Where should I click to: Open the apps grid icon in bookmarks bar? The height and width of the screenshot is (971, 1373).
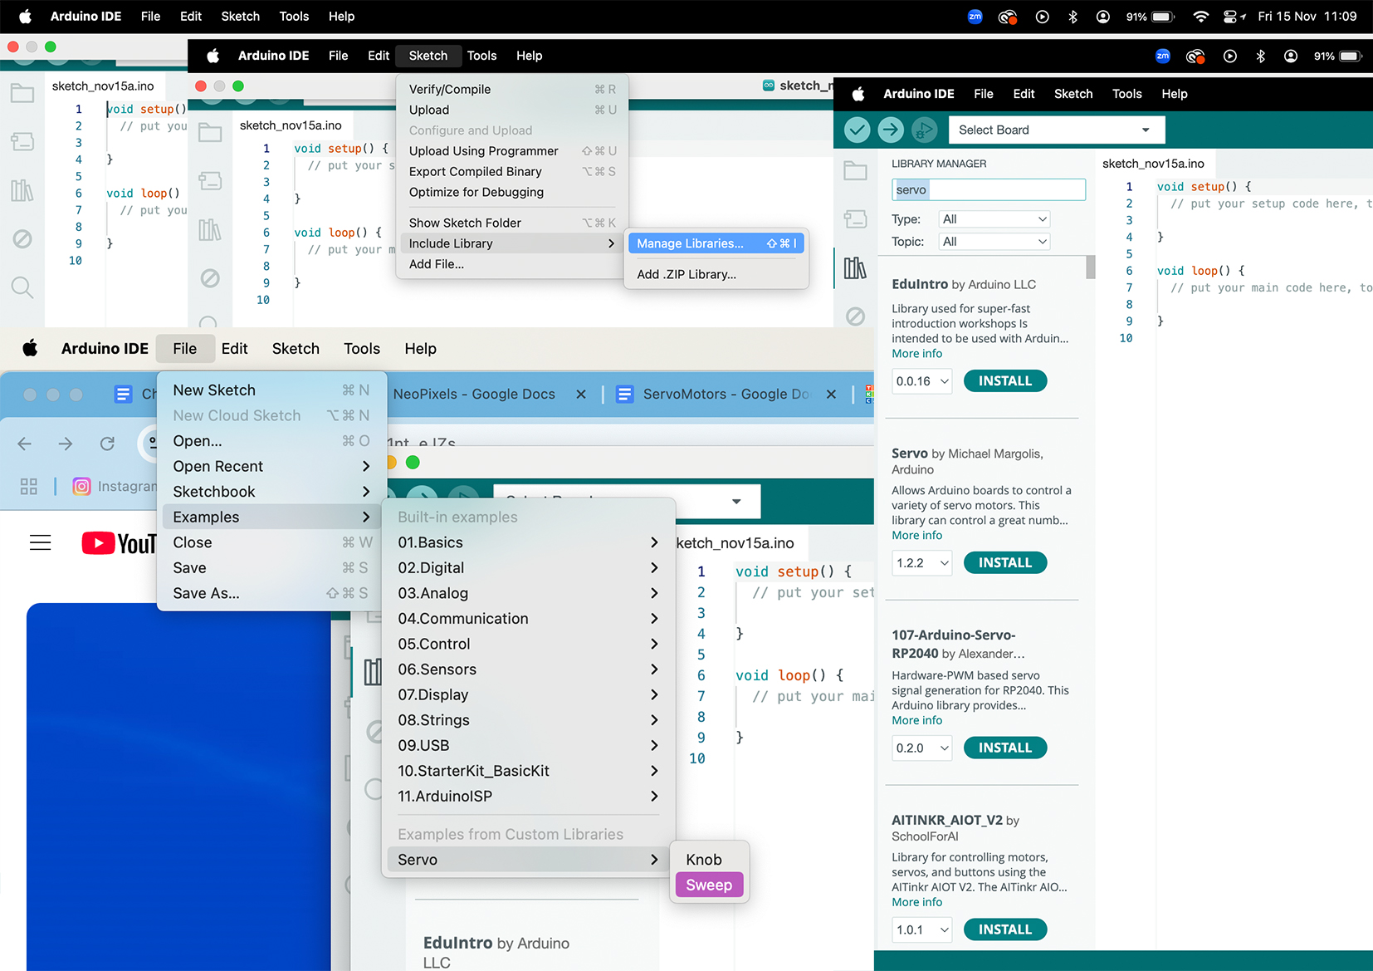pyautogui.click(x=29, y=486)
